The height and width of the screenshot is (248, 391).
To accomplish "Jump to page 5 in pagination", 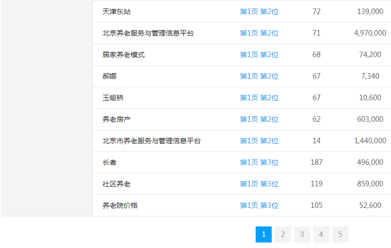I will [x=340, y=234].
